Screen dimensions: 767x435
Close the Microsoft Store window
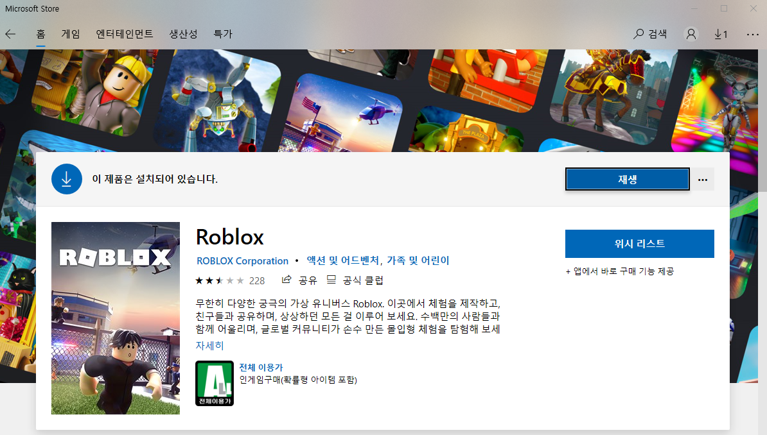point(754,8)
